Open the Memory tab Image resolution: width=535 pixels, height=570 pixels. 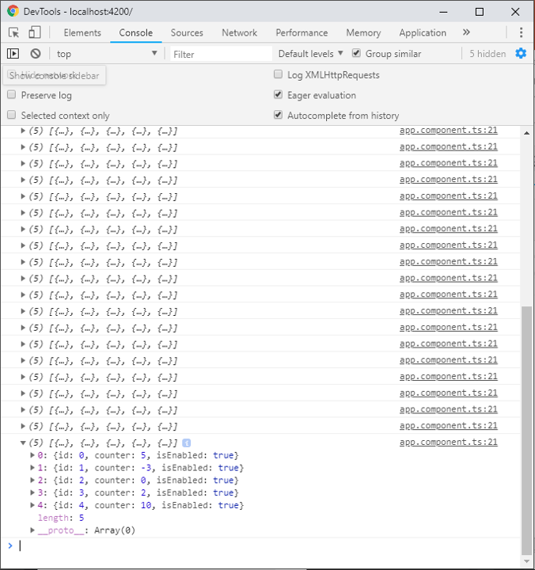(x=363, y=32)
